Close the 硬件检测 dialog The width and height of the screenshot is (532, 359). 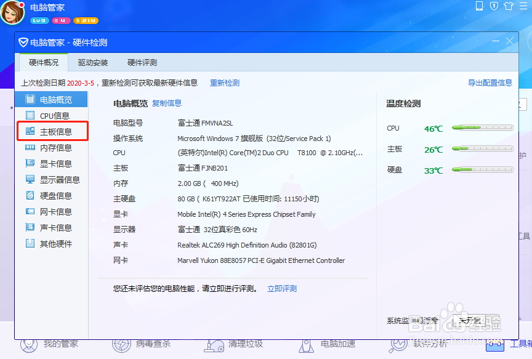(509, 41)
